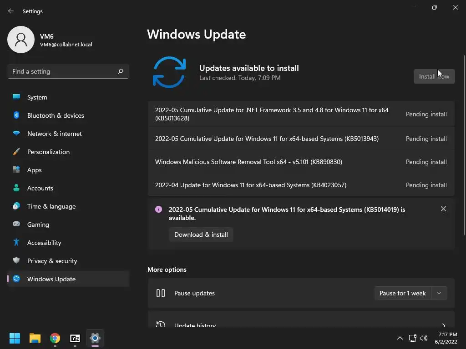The image size is (466, 349).
Task: Click the pause icon beside Pause updates
Action: [x=161, y=293]
